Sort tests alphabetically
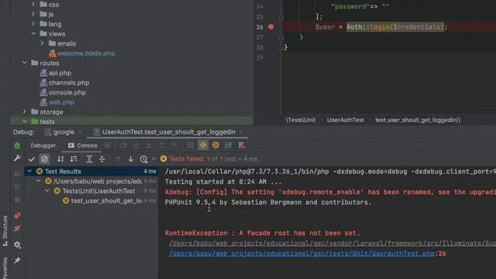Image resolution: width=496 pixels, height=279 pixels. tap(60, 159)
